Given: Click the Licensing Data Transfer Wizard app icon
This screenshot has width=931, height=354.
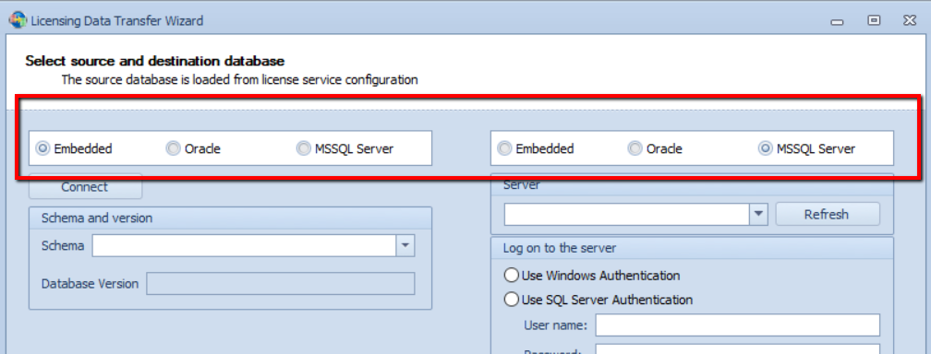Looking at the screenshot, I should click(x=18, y=20).
